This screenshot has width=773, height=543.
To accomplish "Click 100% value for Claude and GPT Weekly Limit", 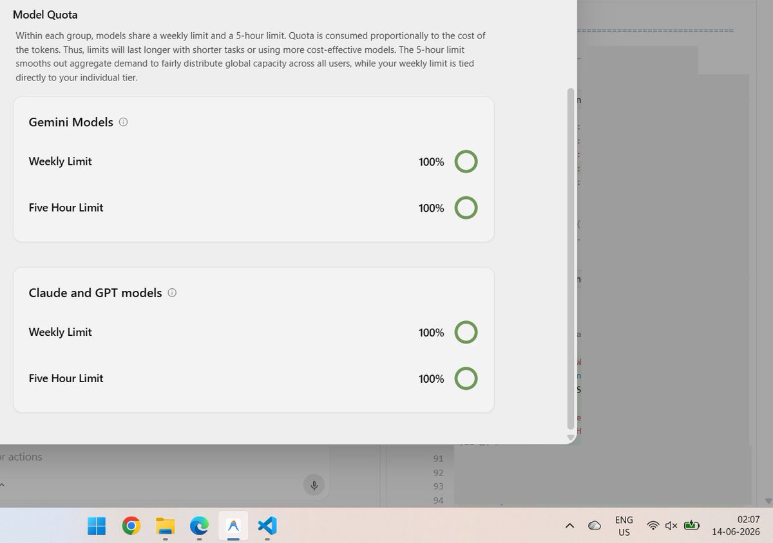I will tap(432, 333).
